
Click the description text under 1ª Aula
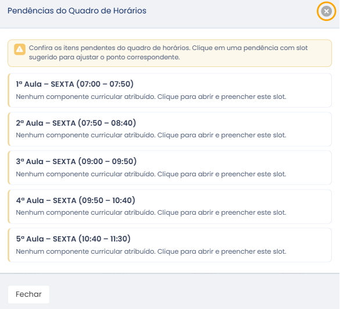[151, 97]
